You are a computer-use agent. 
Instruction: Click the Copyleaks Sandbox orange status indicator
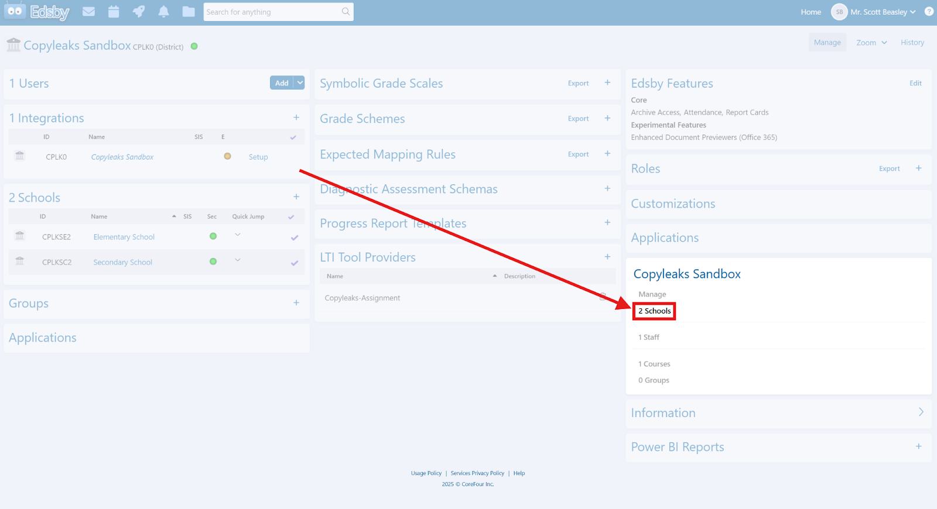pyautogui.click(x=227, y=156)
